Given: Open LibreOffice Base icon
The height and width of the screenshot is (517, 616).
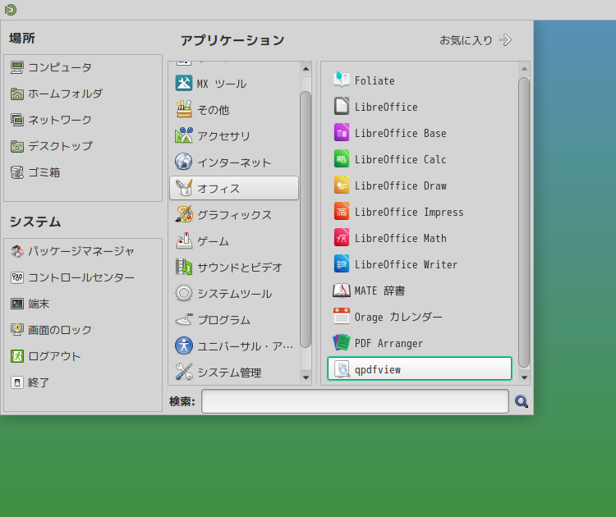Looking at the screenshot, I should pos(342,133).
